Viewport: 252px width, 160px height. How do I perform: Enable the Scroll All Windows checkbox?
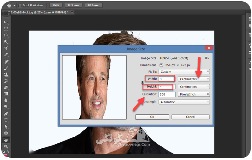[20, 5]
